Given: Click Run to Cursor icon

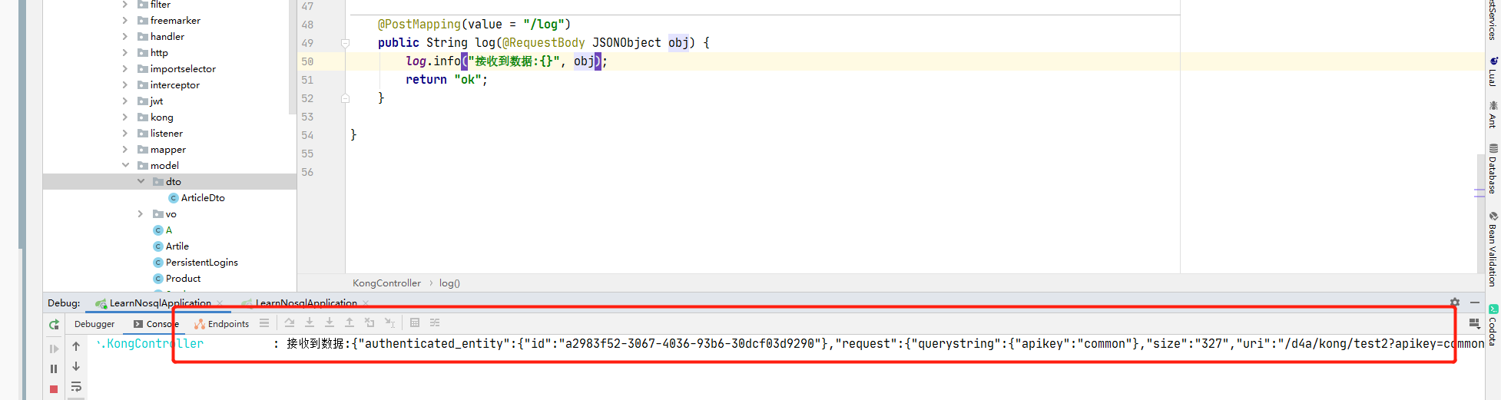Looking at the screenshot, I should click(389, 323).
